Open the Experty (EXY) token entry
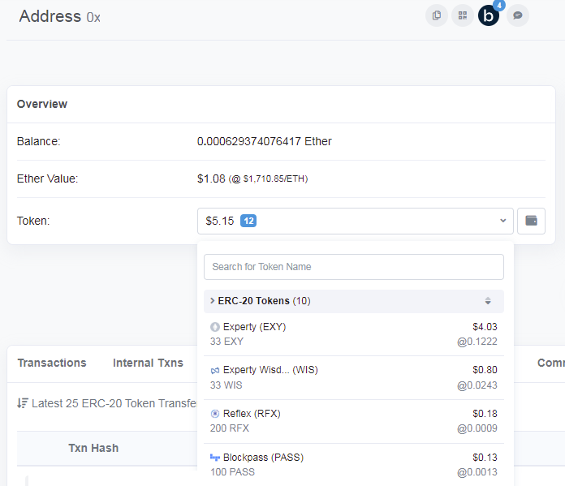 354,334
